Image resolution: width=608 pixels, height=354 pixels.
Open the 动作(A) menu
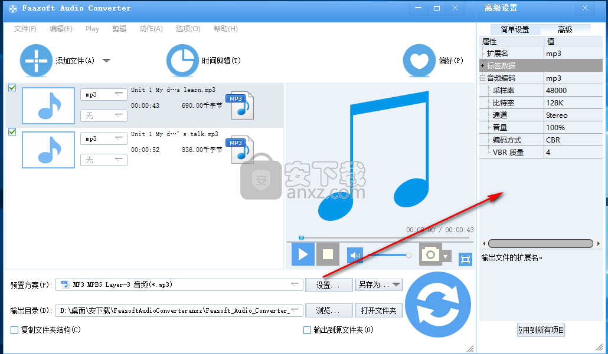point(151,29)
